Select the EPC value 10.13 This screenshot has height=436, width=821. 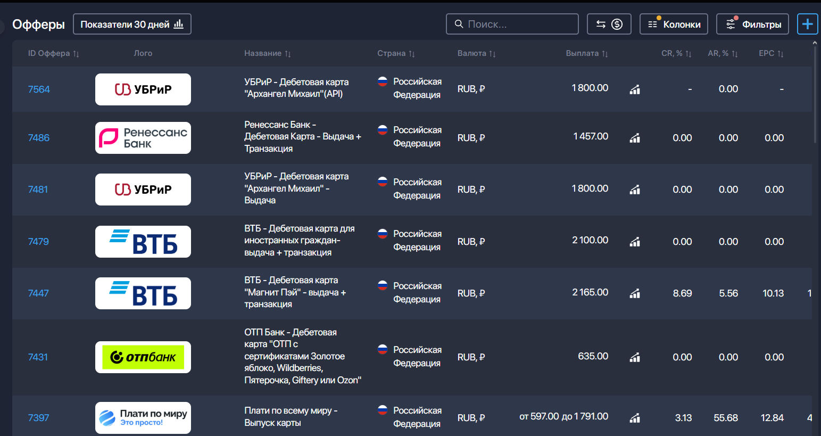click(773, 293)
